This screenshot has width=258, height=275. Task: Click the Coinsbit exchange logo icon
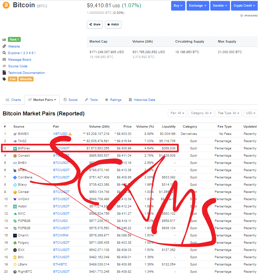pyautogui.click(x=15, y=156)
